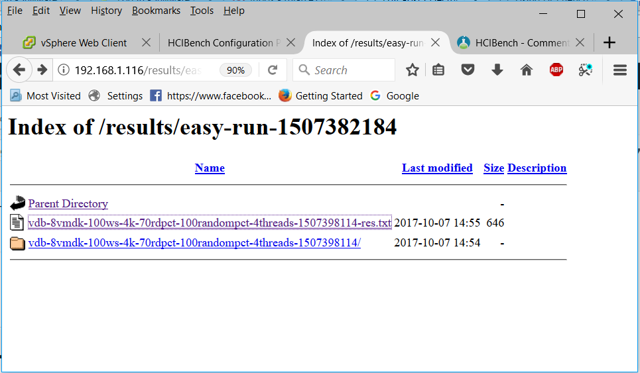Go forward with the forward arrow

click(x=42, y=70)
